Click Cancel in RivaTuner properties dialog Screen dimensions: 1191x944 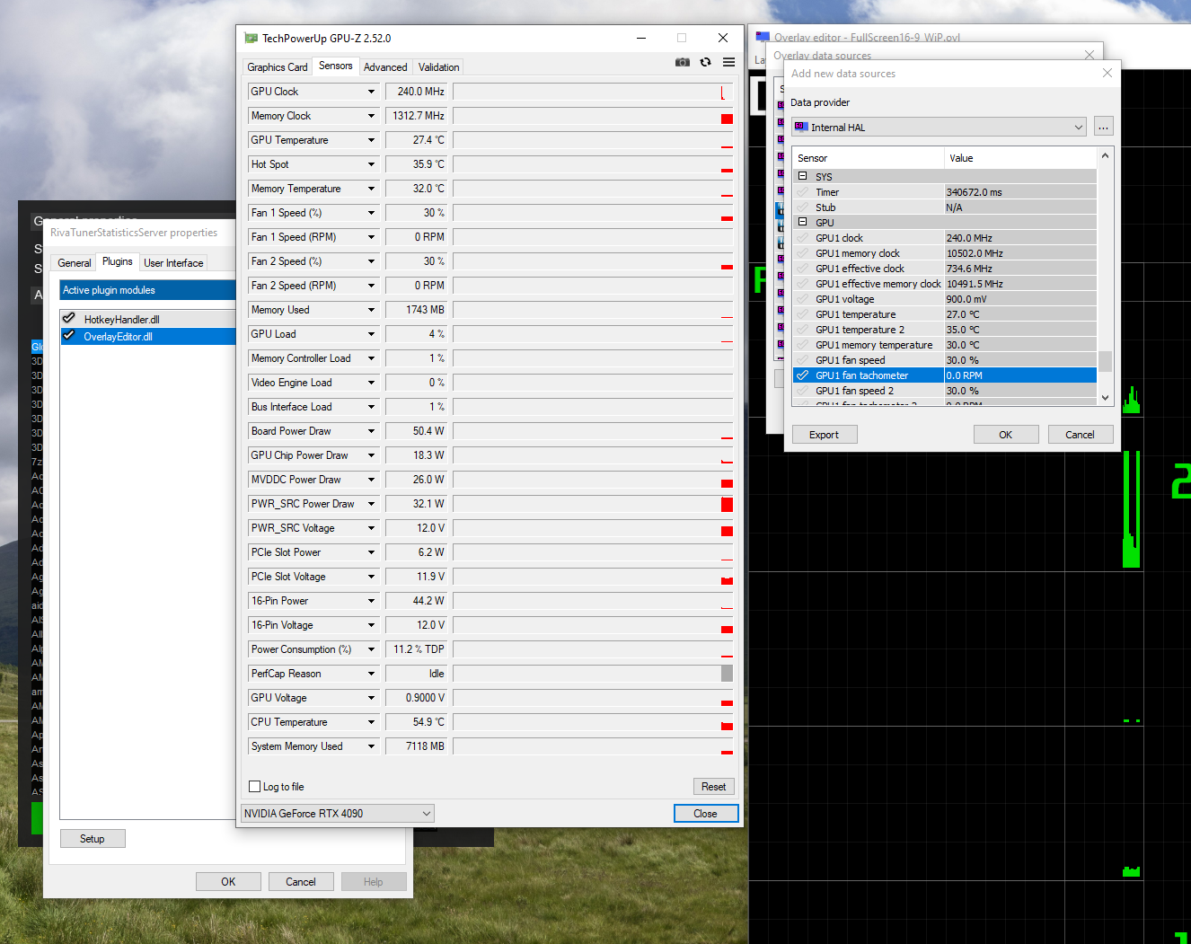(301, 882)
